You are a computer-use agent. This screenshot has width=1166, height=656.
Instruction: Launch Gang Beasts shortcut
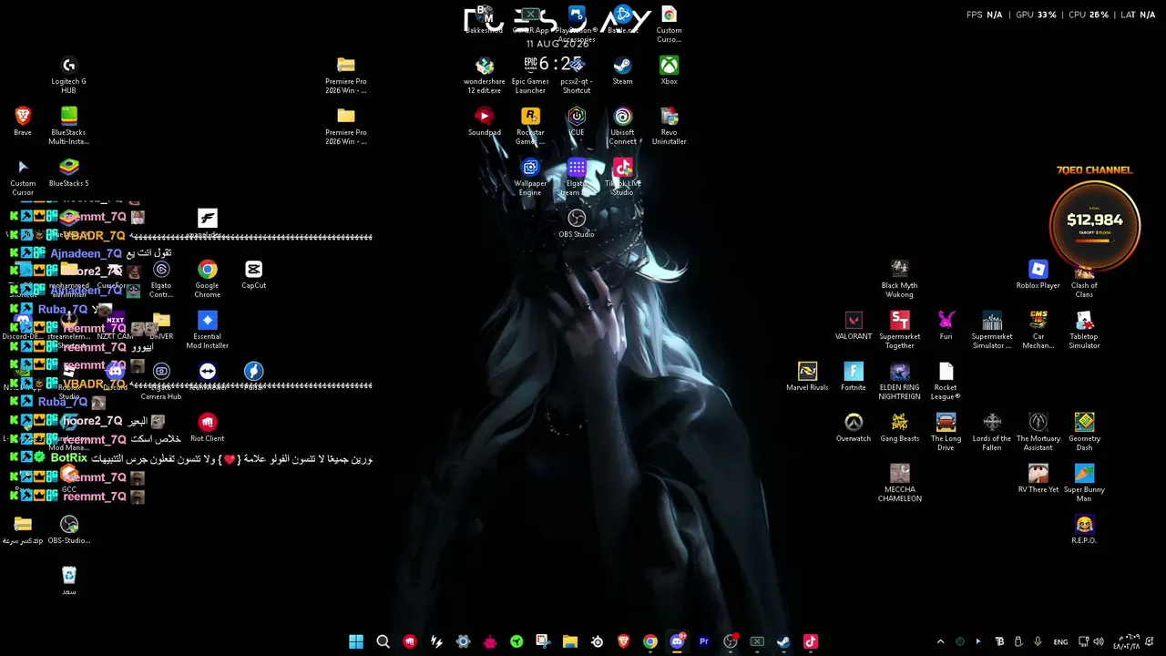899,427
